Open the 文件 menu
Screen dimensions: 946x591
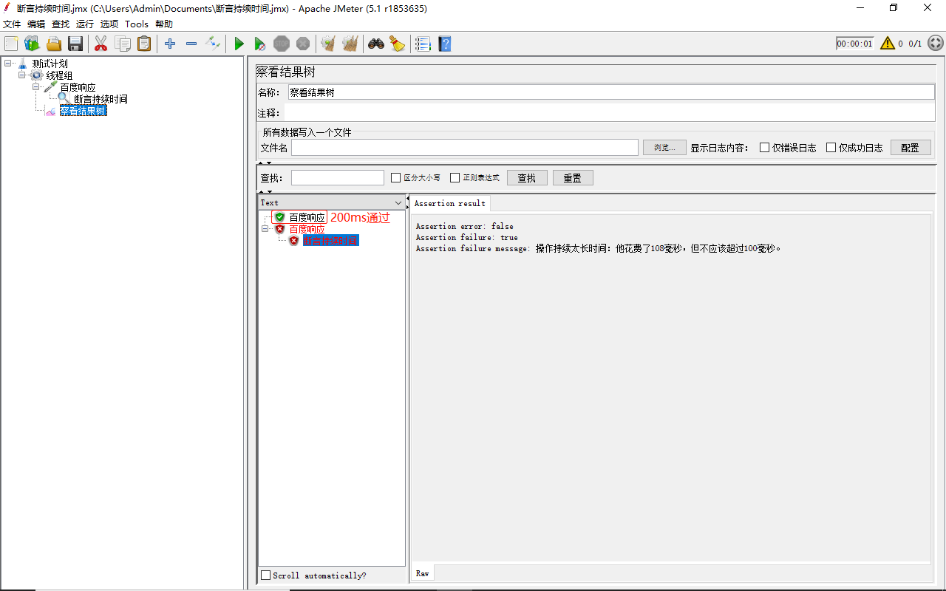(12, 24)
